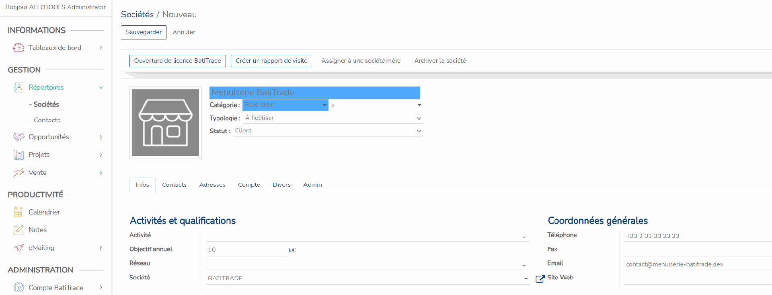
Task: Click the Vente chart icon
Action: (x=18, y=173)
